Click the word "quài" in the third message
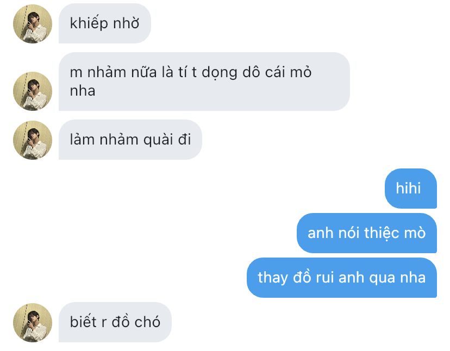450x351 pixels. click(158, 140)
